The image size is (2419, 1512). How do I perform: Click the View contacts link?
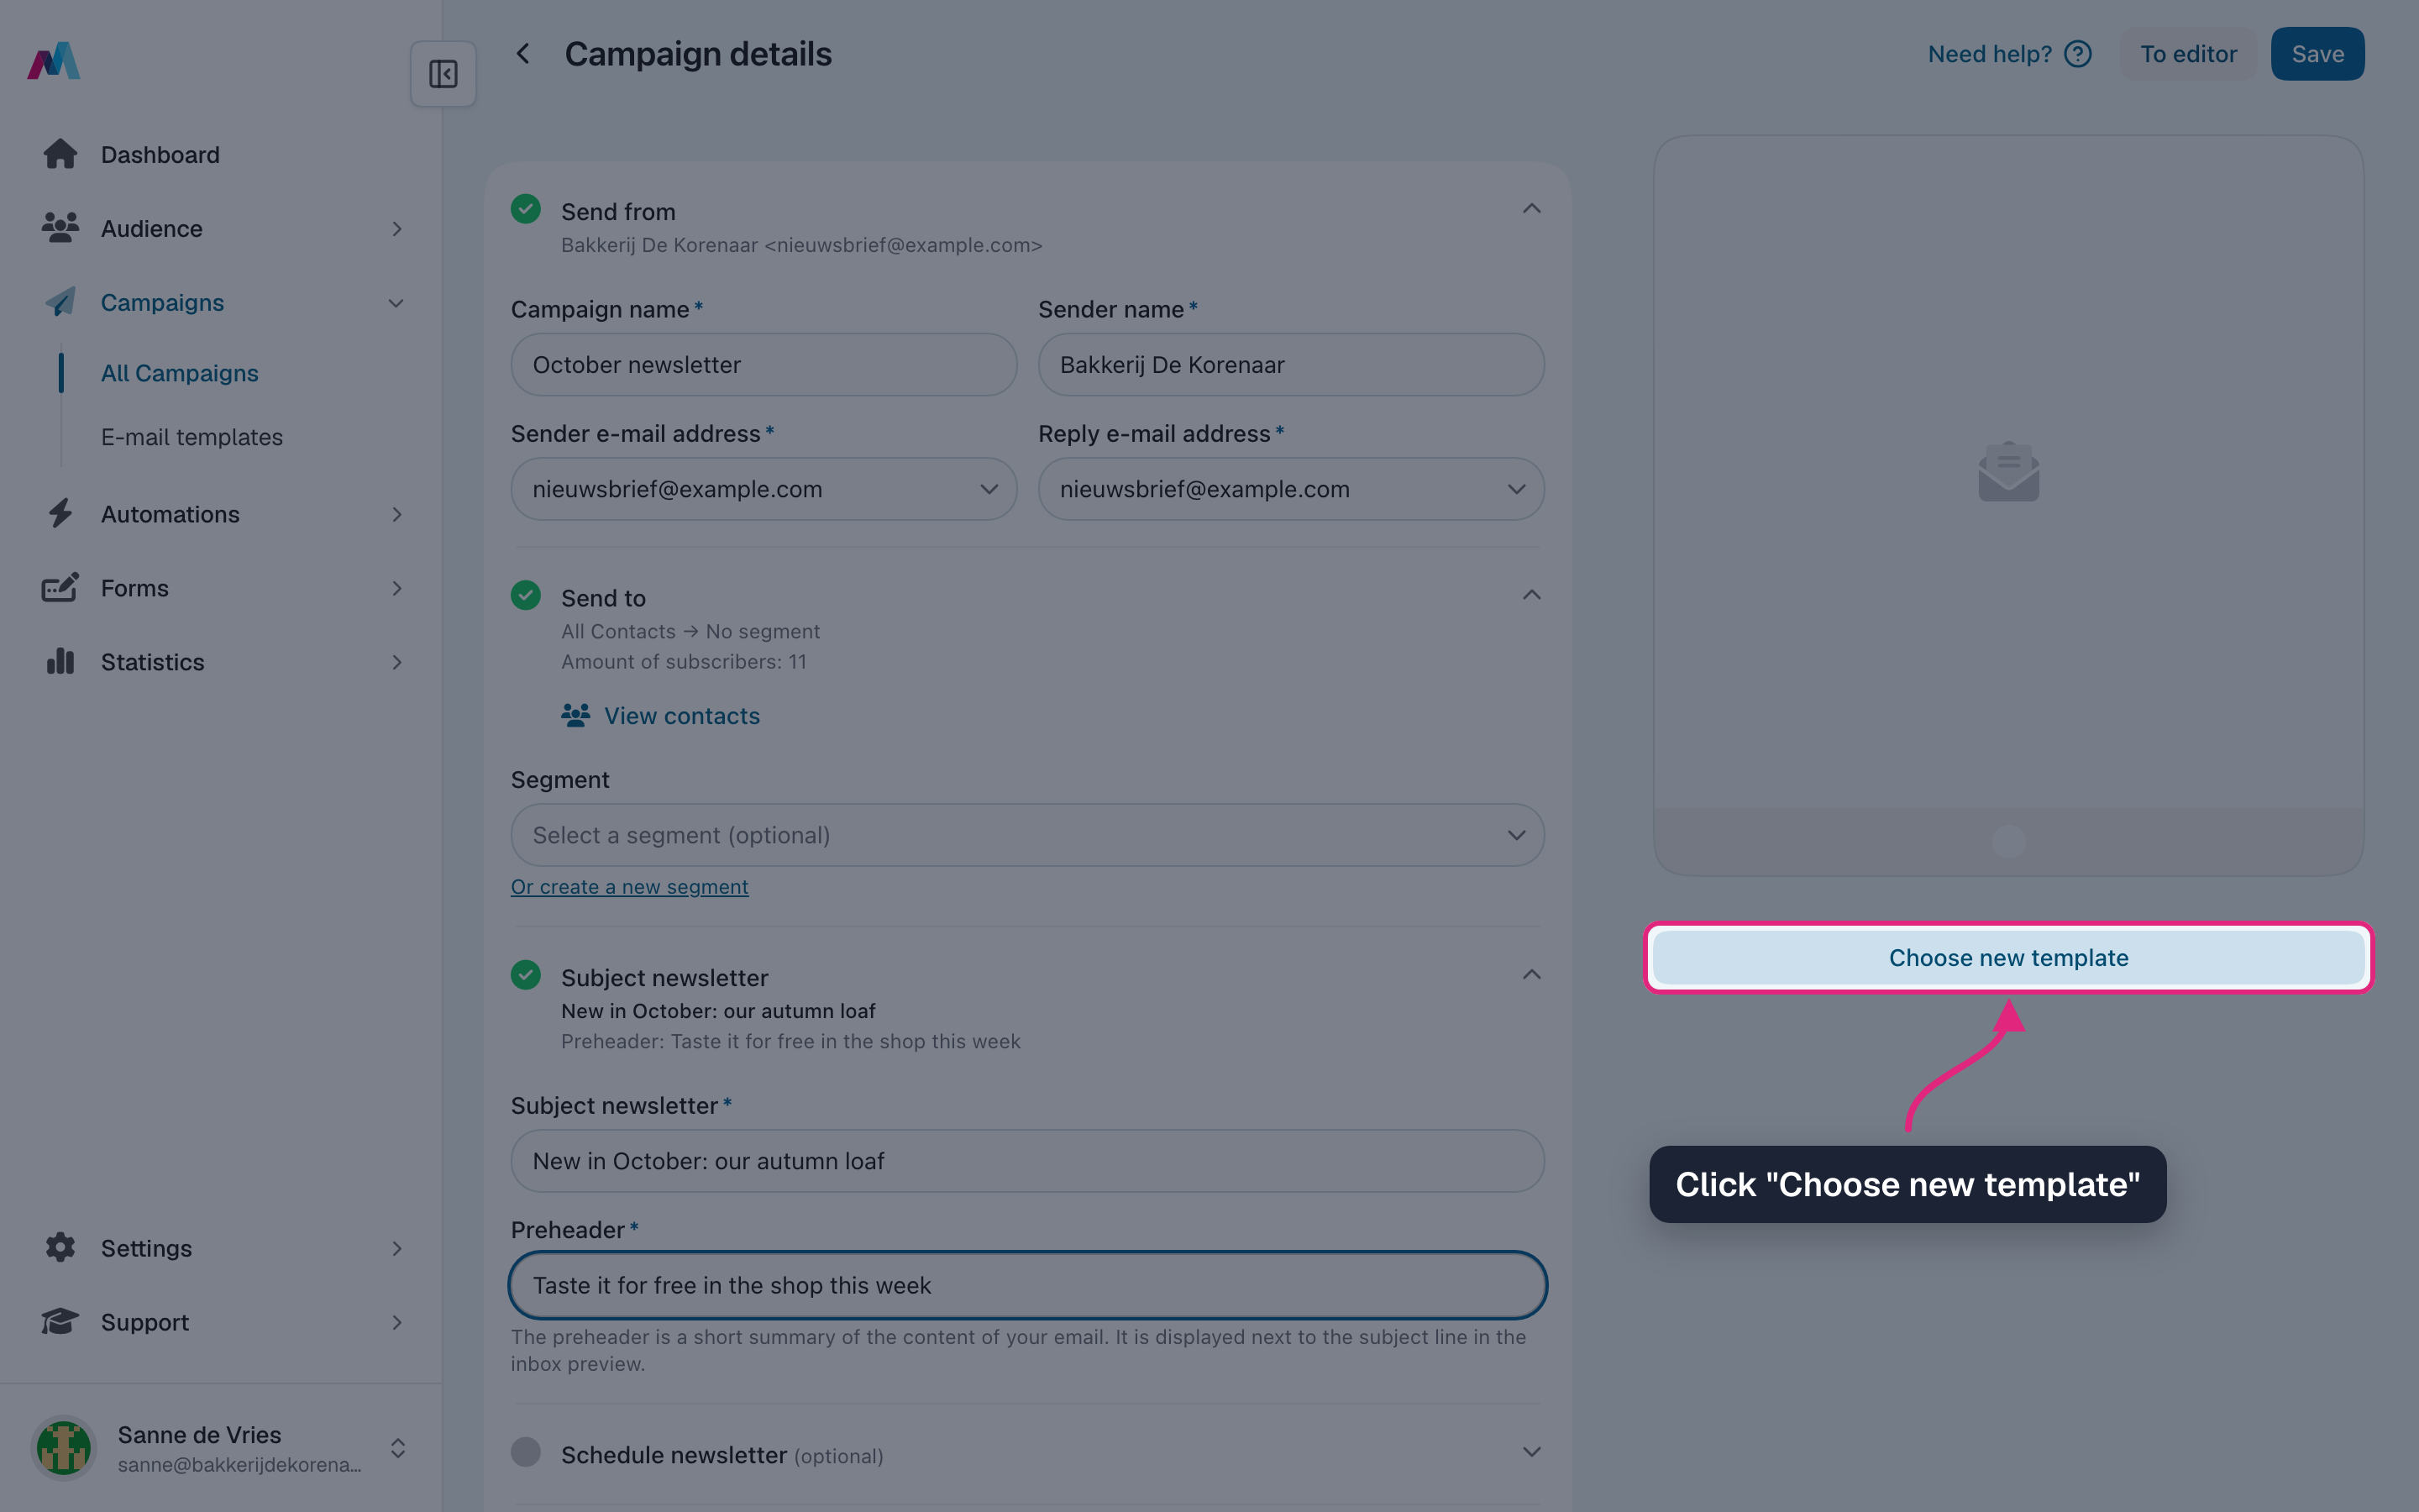[x=682, y=716]
